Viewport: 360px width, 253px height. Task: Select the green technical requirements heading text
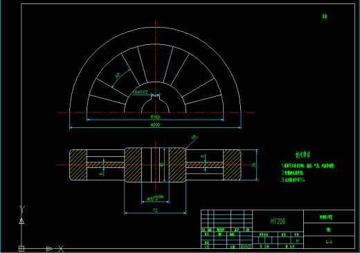(x=303, y=155)
